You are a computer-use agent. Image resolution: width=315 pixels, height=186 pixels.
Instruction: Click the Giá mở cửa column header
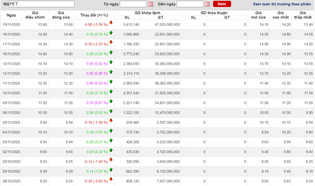click(258, 15)
